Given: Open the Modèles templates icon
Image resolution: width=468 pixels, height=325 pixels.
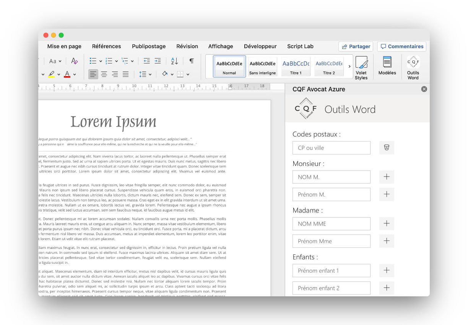Looking at the screenshot, I should 387,66.
